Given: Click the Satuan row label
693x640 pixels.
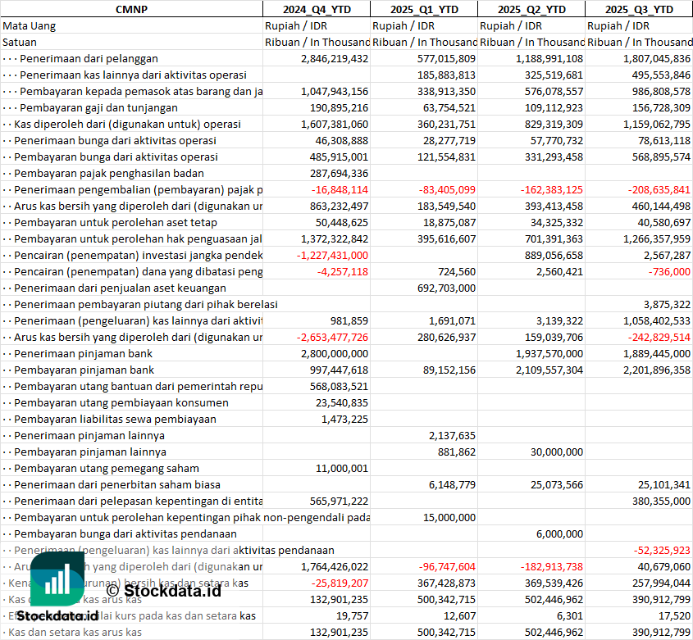Looking at the screenshot, I should [20, 42].
